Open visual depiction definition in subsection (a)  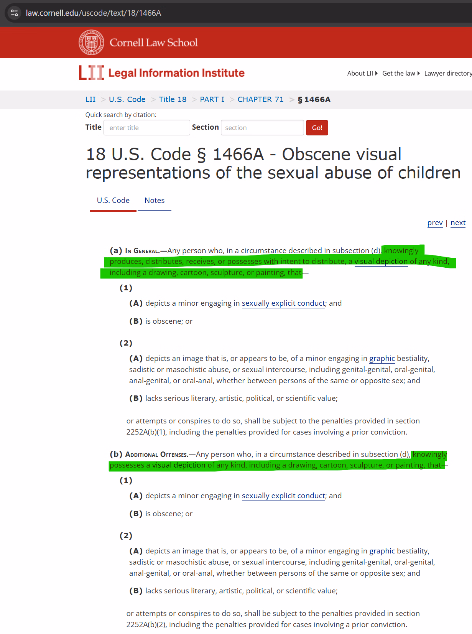[x=381, y=262]
